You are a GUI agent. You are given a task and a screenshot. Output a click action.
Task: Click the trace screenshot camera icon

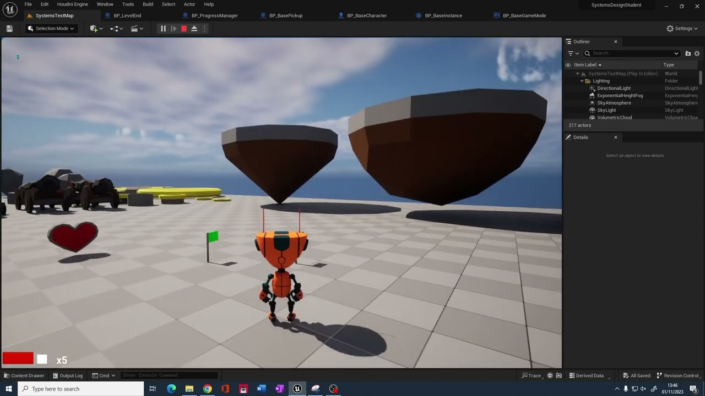(x=559, y=376)
